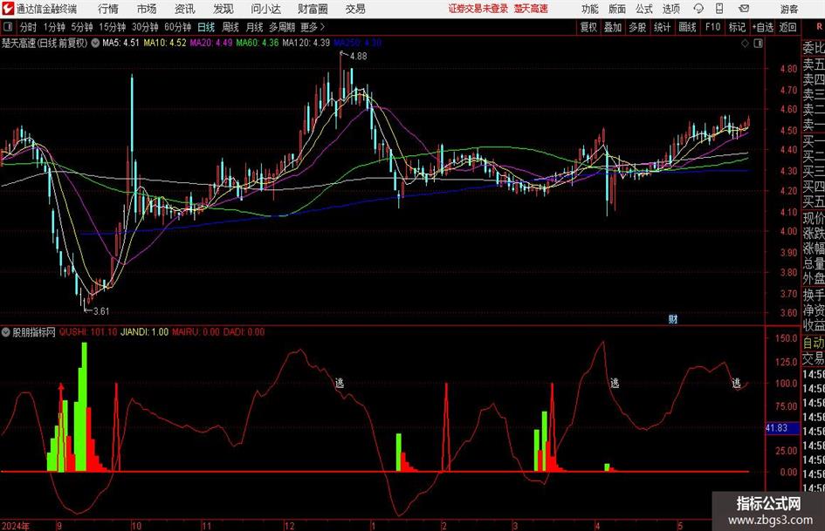The height and width of the screenshot is (531, 825).
Task: Toggle the side panel icon next to the diamond
Action: click(x=758, y=44)
